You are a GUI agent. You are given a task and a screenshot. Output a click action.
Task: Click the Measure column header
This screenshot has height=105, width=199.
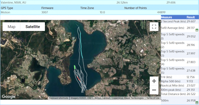(x=166, y=17)
